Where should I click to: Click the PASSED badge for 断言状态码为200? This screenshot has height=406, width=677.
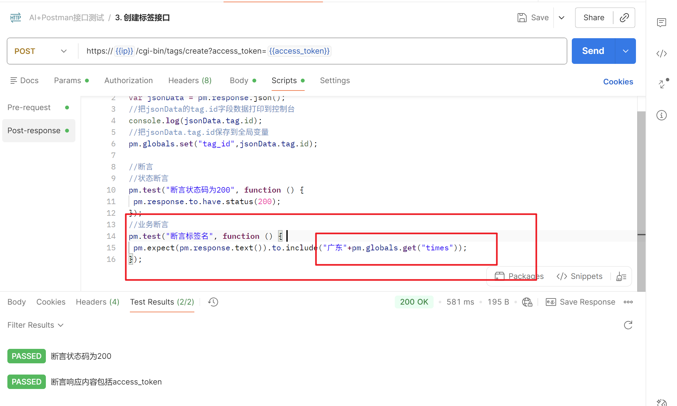[x=27, y=356]
